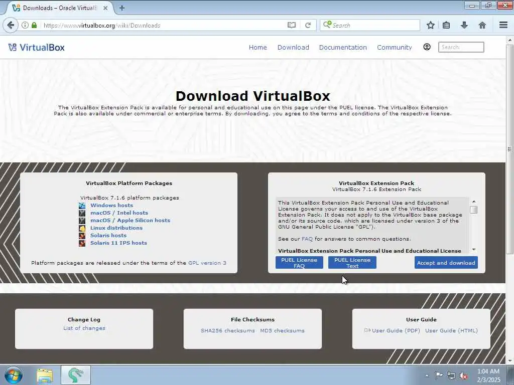Click the green padlock security icon
This screenshot has width=514, height=385.
[34, 25]
